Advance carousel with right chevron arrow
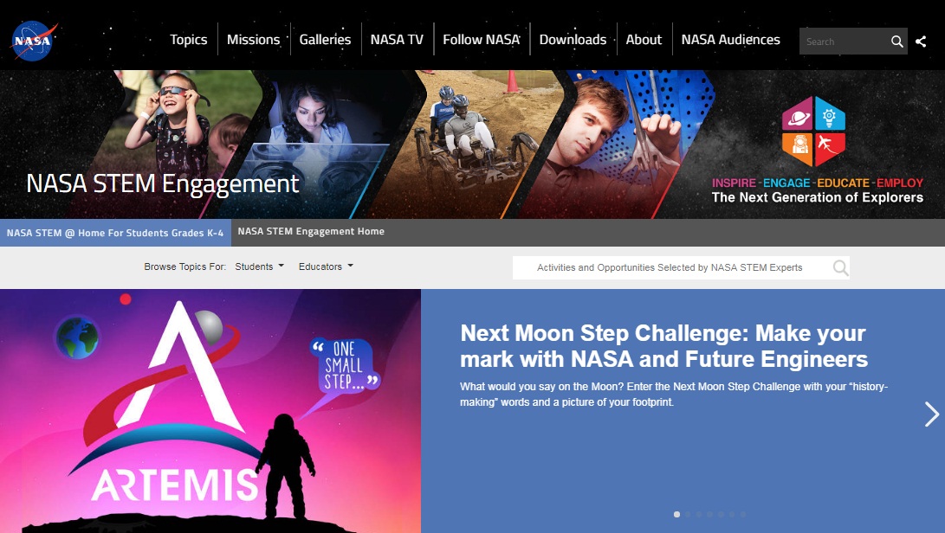 tap(932, 414)
